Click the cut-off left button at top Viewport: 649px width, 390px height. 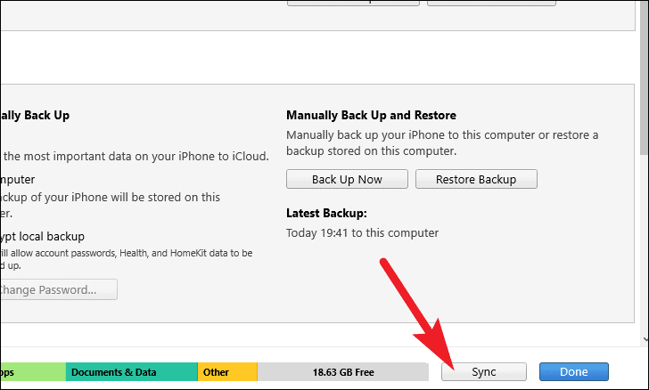click(x=353, y=3)
